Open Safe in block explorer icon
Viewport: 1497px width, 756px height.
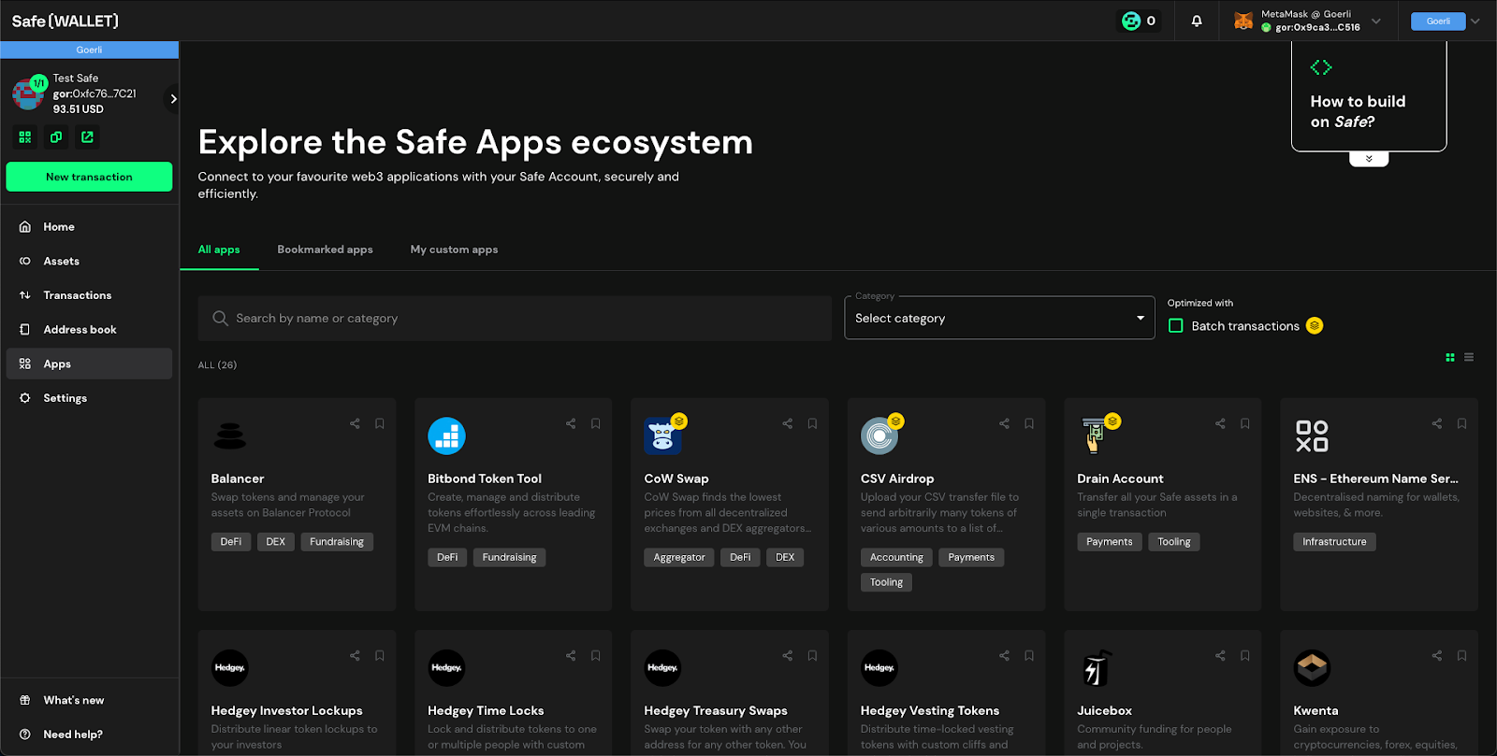point(87,137)
